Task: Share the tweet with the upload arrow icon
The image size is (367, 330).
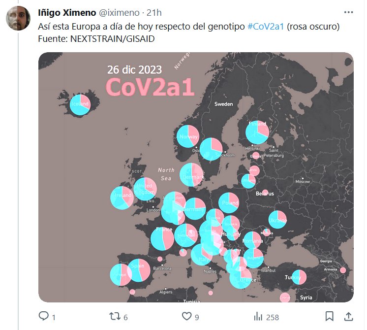Action: (x=348, y=316)
